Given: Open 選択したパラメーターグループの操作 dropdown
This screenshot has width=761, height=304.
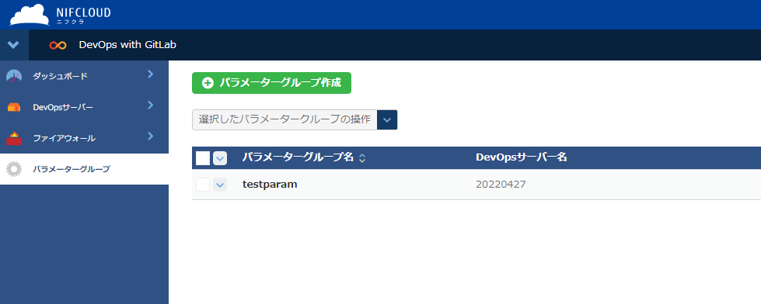Looking at the screenshot, I should [295, 120].
